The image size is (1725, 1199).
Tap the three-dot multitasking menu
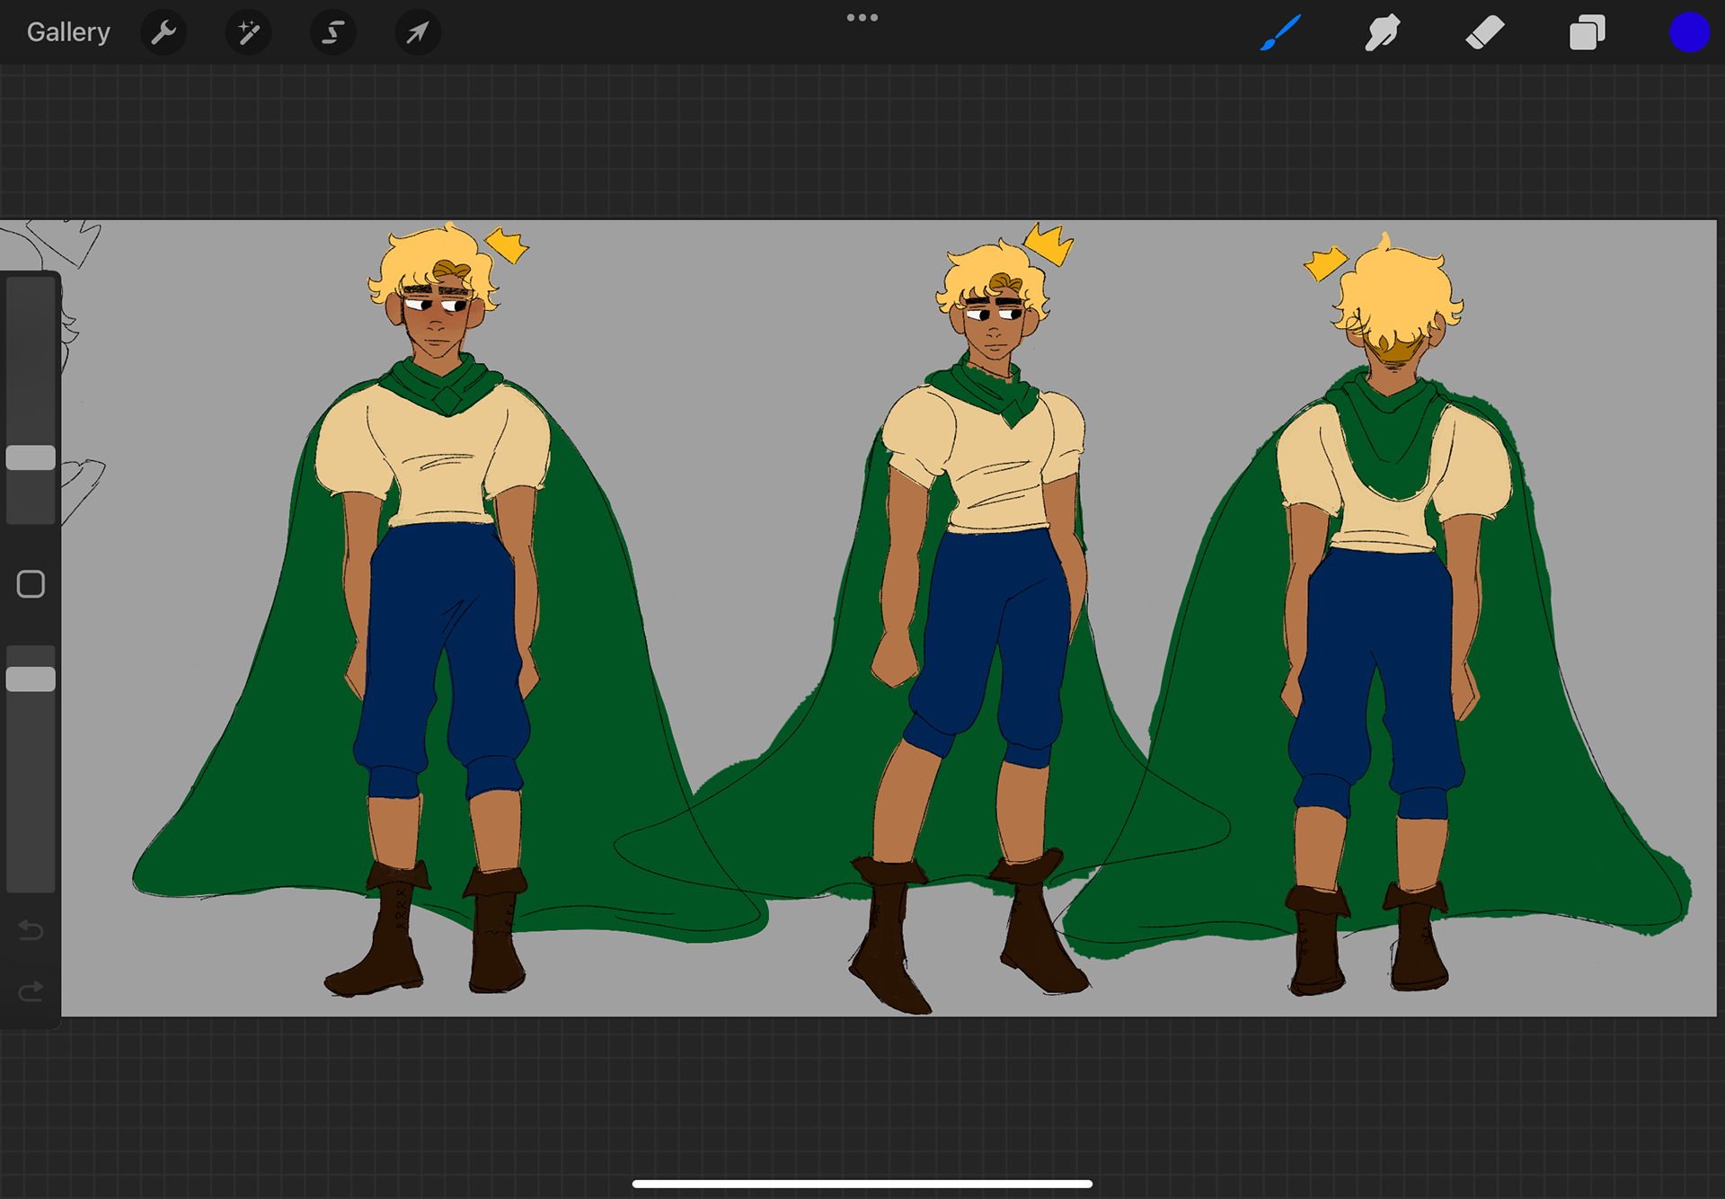click(x=862, y=18)
